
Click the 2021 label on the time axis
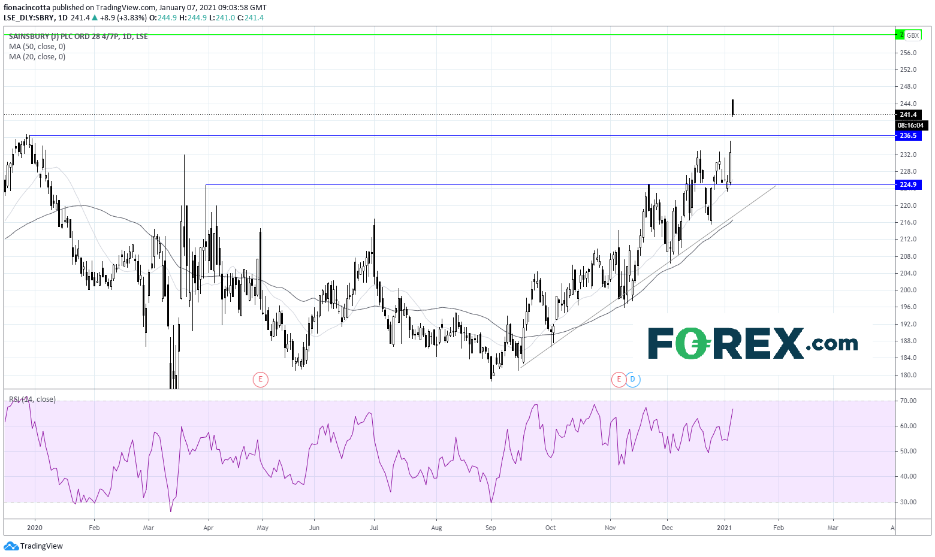724,528
